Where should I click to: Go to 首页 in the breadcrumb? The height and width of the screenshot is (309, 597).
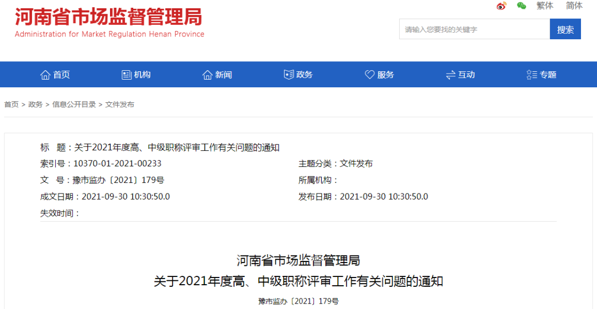tap(12, 104)
